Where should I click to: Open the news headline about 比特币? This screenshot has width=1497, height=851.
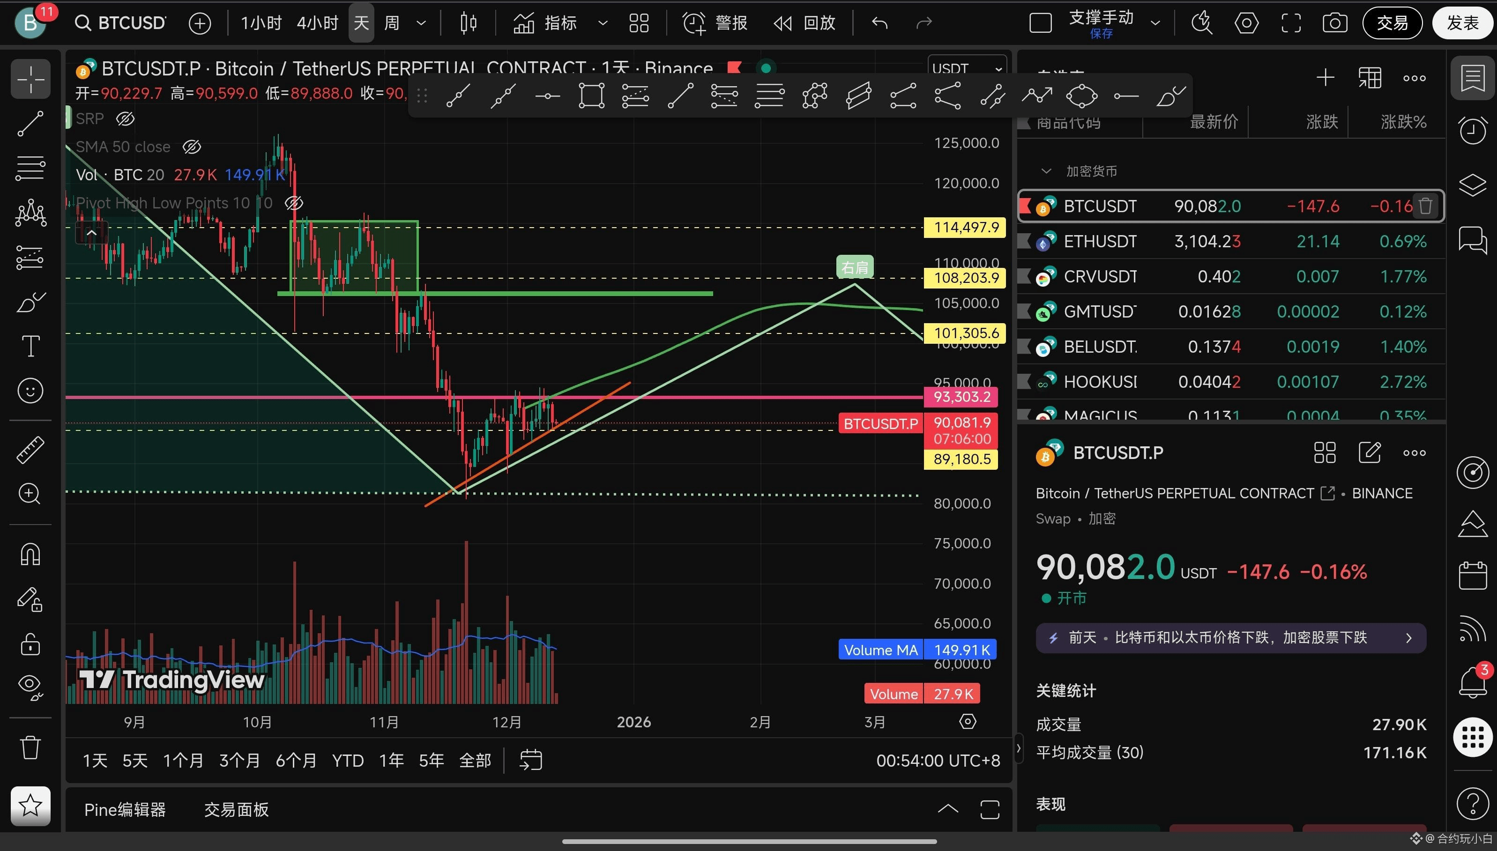(x=1231, y=638)
